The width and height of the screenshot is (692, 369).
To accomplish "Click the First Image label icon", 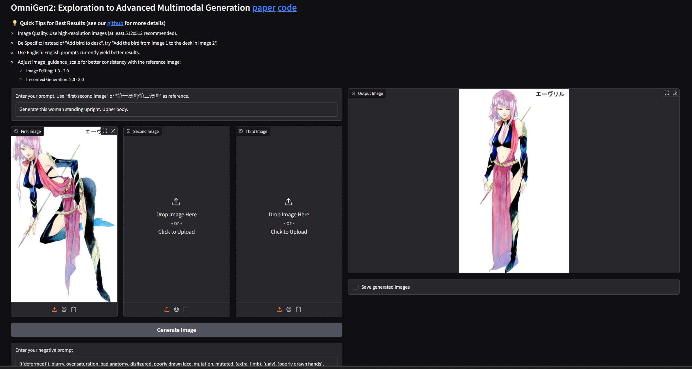I will click(x=16, y=131).
